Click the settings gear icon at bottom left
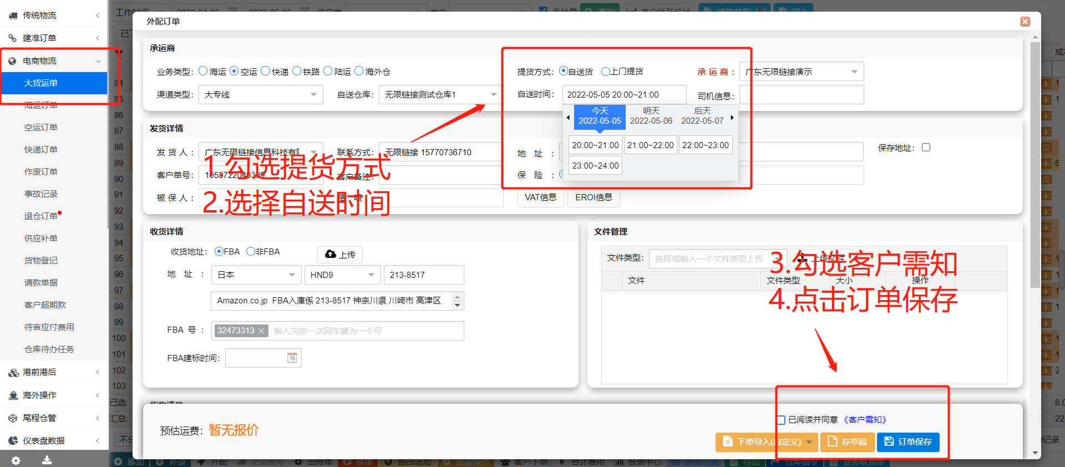Screen dimensions: 1065x467 click(x=16, y=460)
